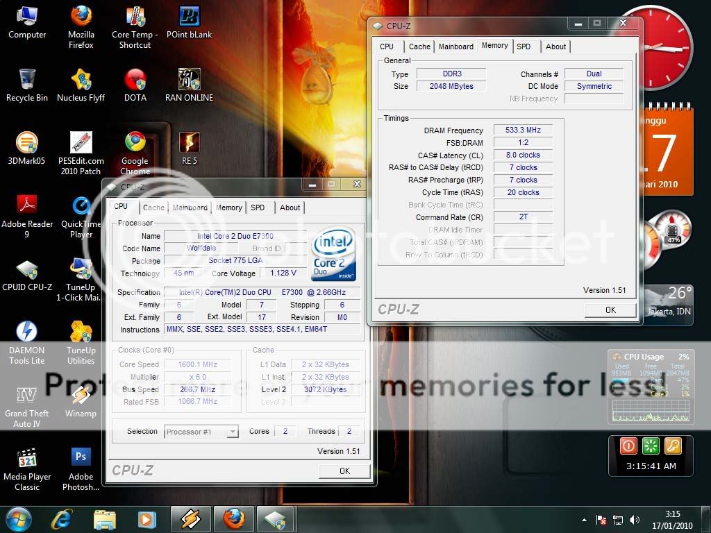Open Cache tab in Memory CPU-Z window
The width and height of the screenshot is (711, 533).
point(419,46)
